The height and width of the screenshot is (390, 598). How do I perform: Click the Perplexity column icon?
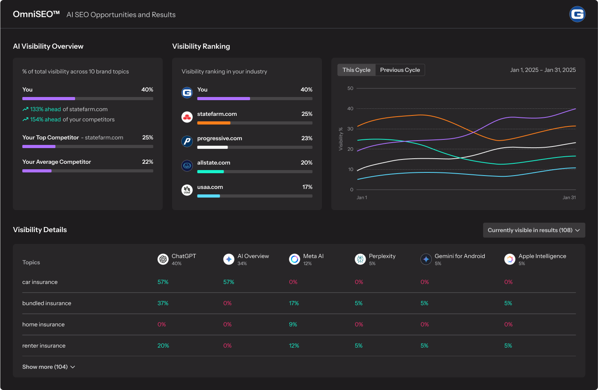click(360, 259)
